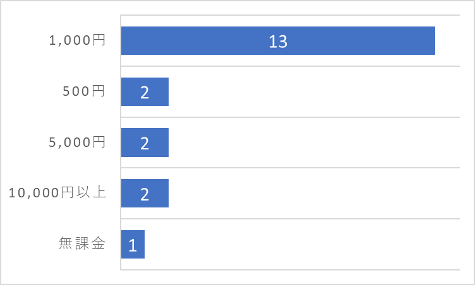This screenshot has height=285, width=475.
Task: Select the 5,000円 bar
Action: 145,142
